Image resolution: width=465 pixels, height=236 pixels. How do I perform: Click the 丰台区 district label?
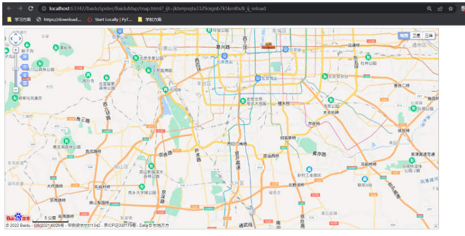(x=204, y=84)
